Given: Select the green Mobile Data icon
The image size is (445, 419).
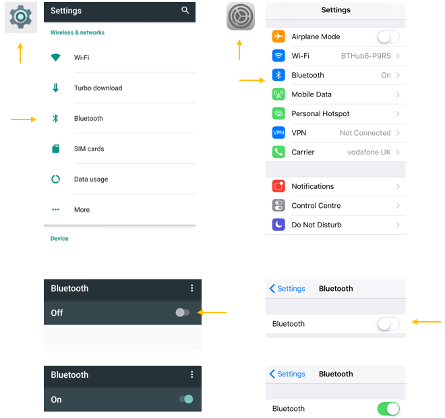Looking at the screenshot, I should 278,94.
